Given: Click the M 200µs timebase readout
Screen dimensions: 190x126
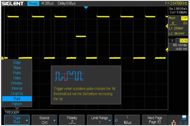Looking at the screenshot, I should (48, 3).
